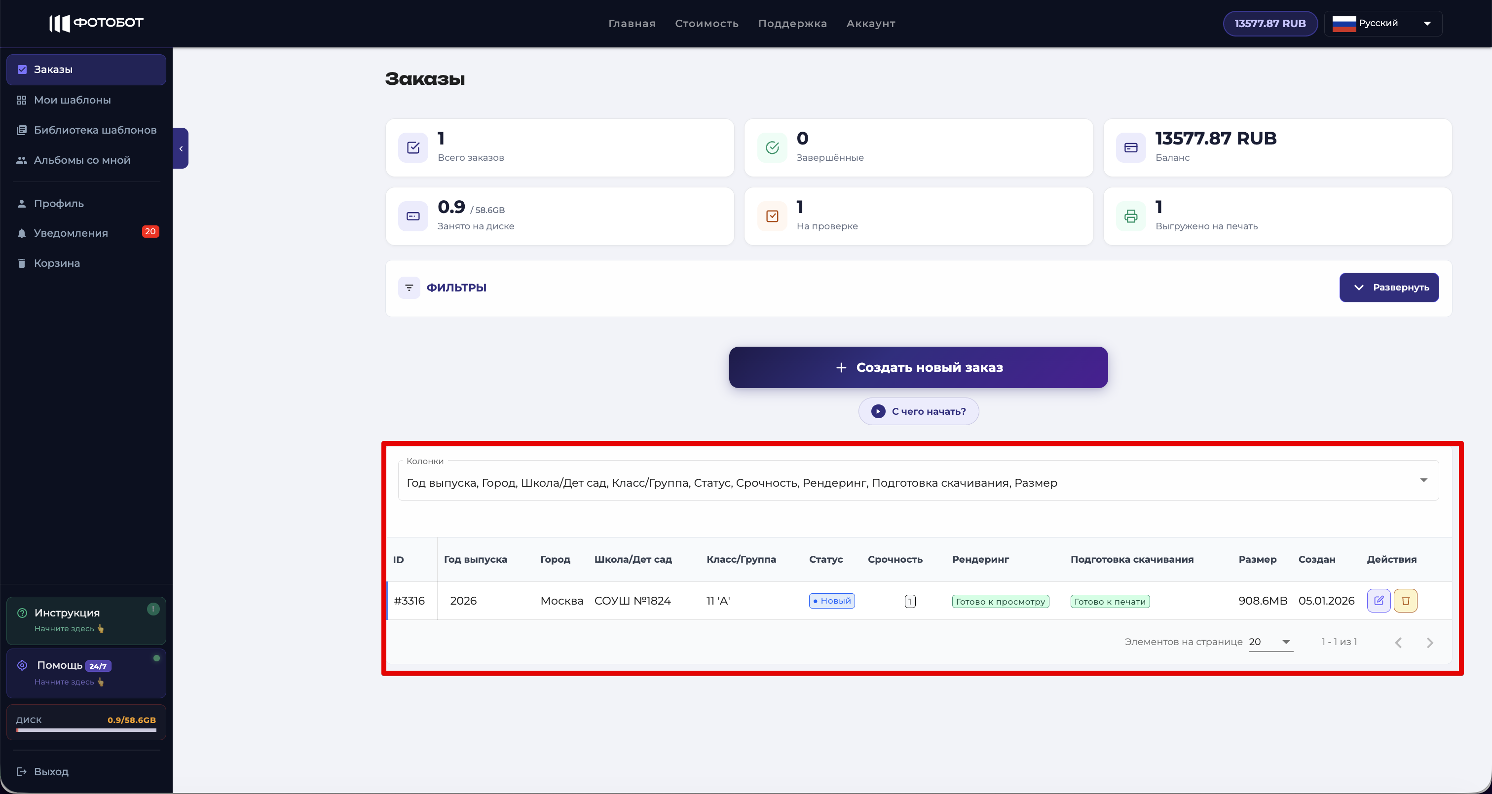This screenshot has height=794, width=1492.
Task: Click the 'Готово к просмотру' rendering badge
Action: 1000,601
